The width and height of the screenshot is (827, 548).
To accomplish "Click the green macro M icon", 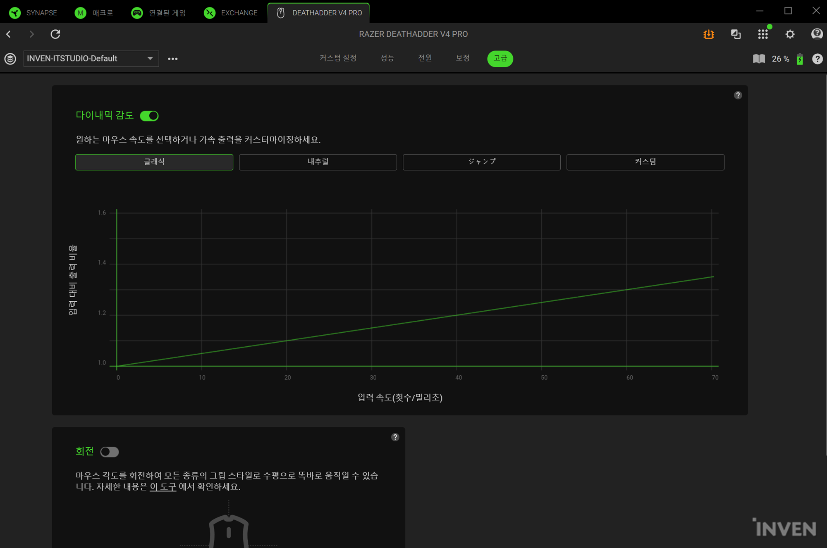I will (80, 13).
